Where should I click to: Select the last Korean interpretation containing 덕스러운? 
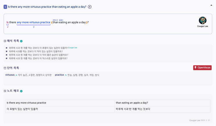tap(38, 58)
